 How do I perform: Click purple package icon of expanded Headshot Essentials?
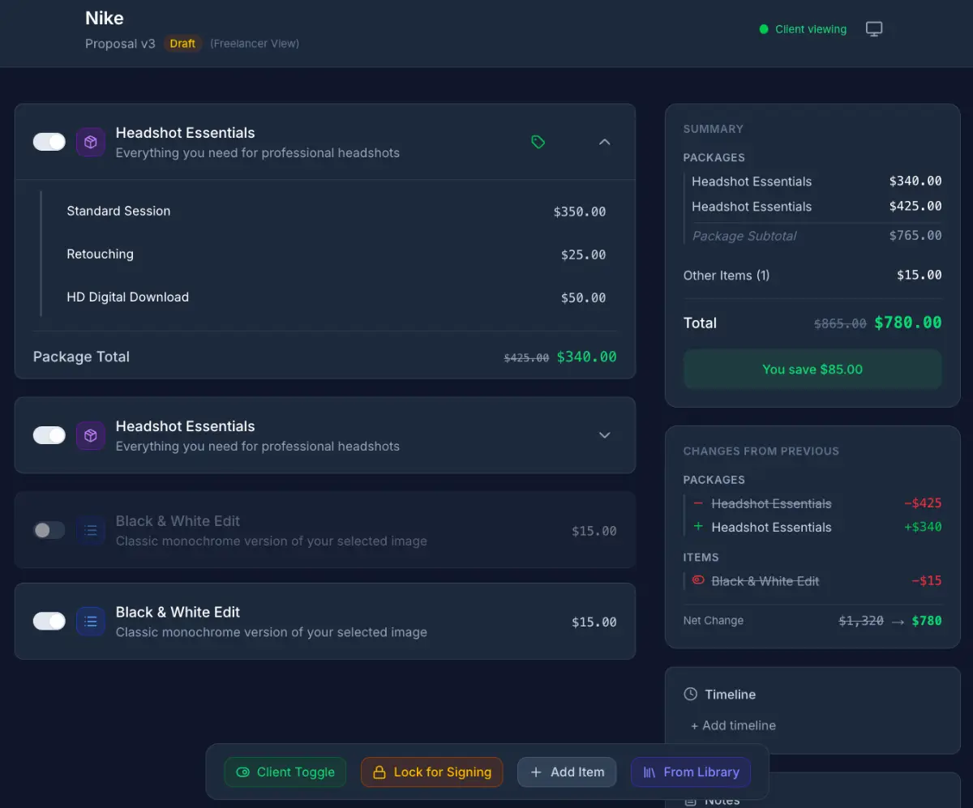point(91,143)
